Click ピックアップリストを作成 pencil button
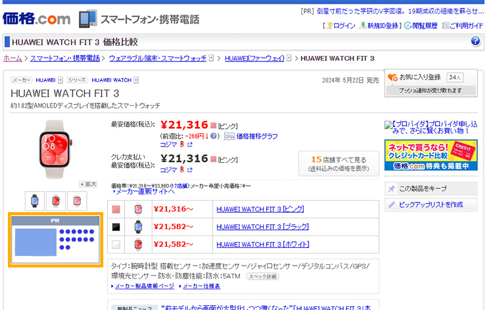Viewport: 486px width, 310px height. 431,205
